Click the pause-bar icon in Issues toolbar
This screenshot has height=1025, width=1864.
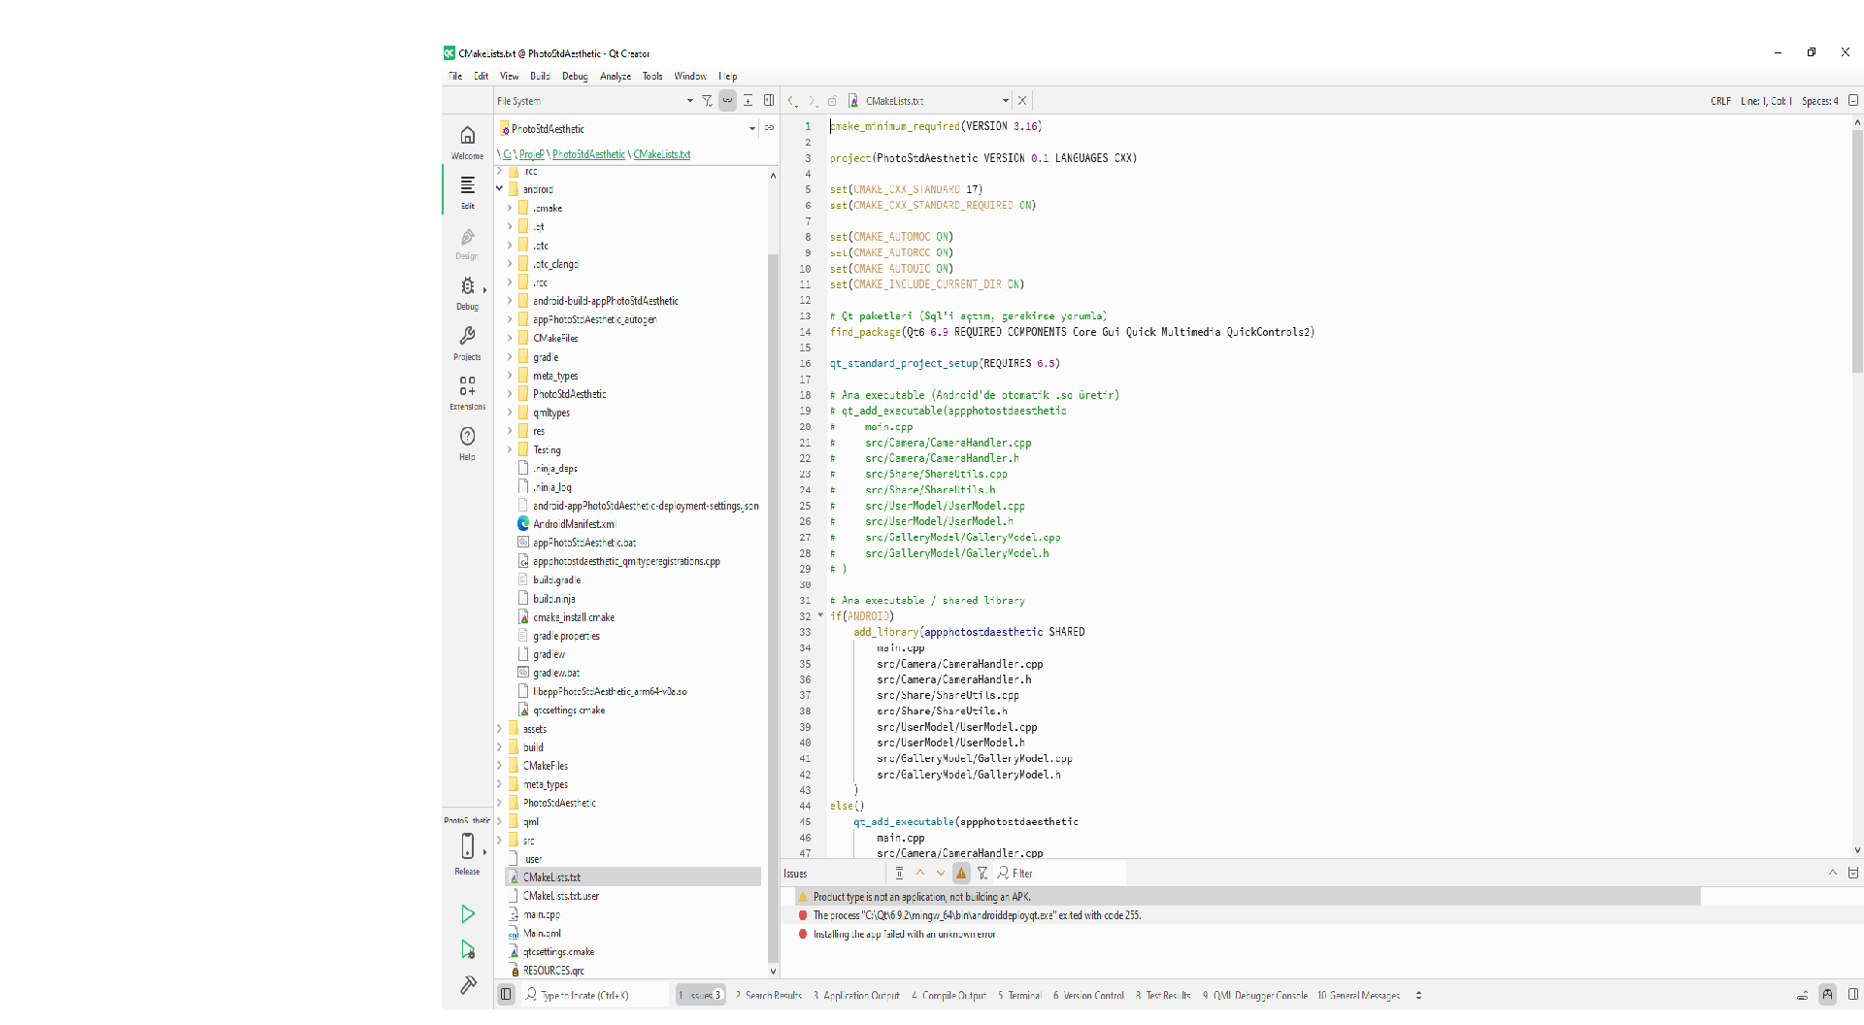(x=899, y=873)
